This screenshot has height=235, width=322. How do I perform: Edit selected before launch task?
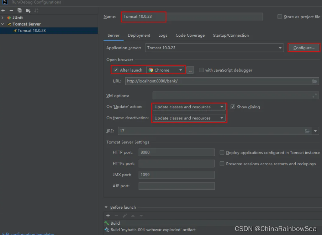tap(125, 215)
